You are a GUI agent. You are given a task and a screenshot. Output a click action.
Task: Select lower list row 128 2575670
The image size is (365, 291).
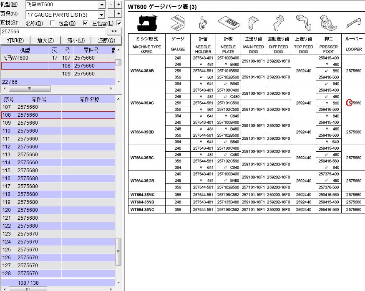[58, 273]
